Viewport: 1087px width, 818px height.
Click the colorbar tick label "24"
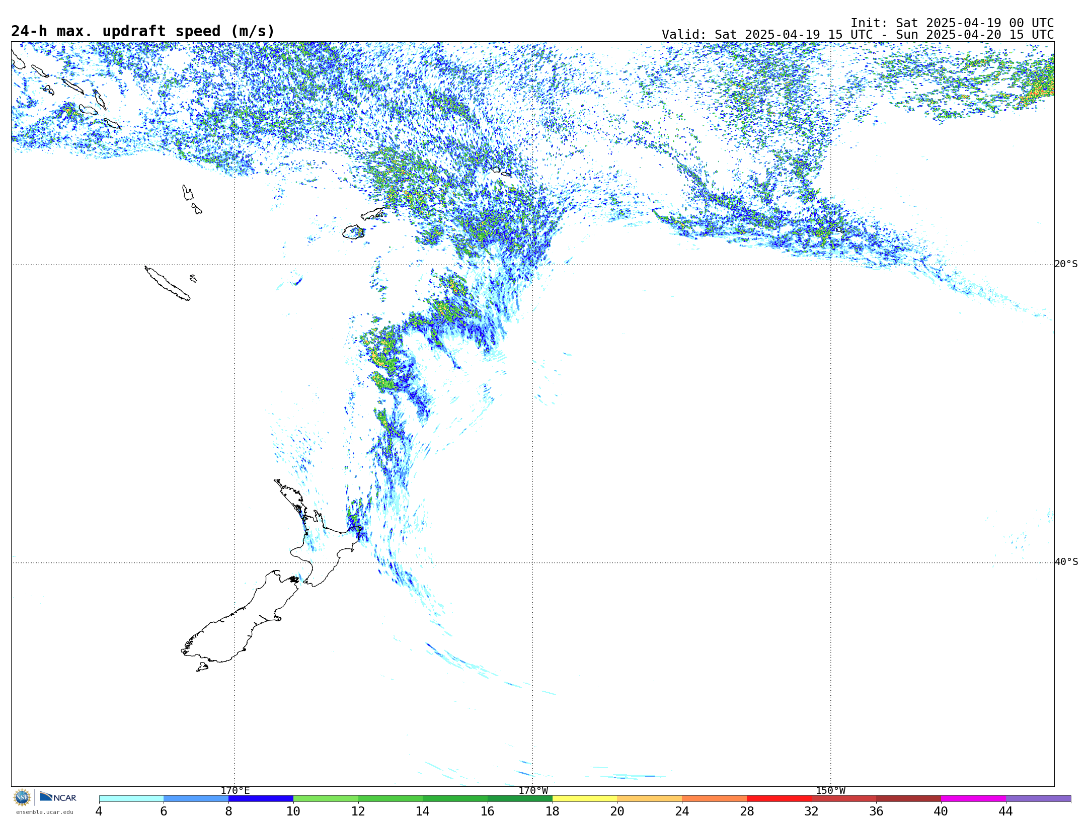click(x=682, y=811)
